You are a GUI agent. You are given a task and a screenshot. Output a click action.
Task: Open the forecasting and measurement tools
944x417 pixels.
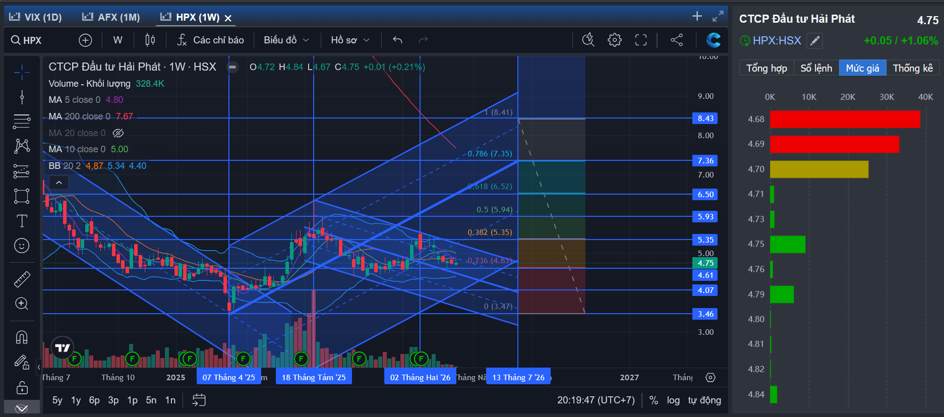[22, 171]
